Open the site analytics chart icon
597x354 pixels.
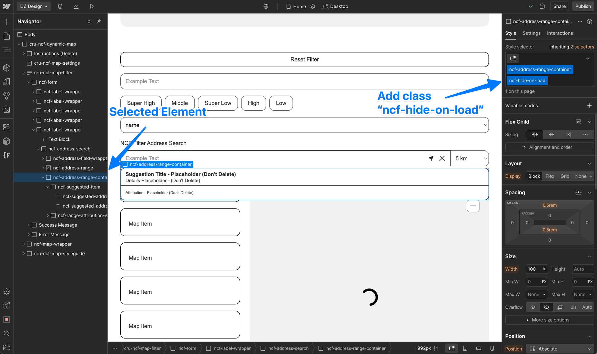pyautogui.click(x=76, y=6)
